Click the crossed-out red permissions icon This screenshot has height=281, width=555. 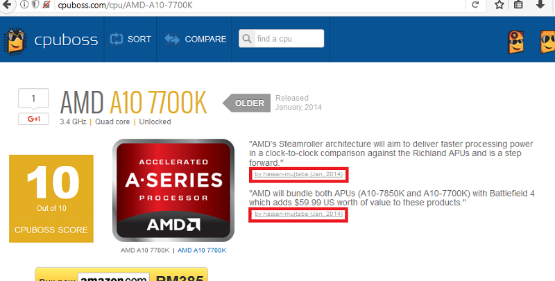(46, 5)
